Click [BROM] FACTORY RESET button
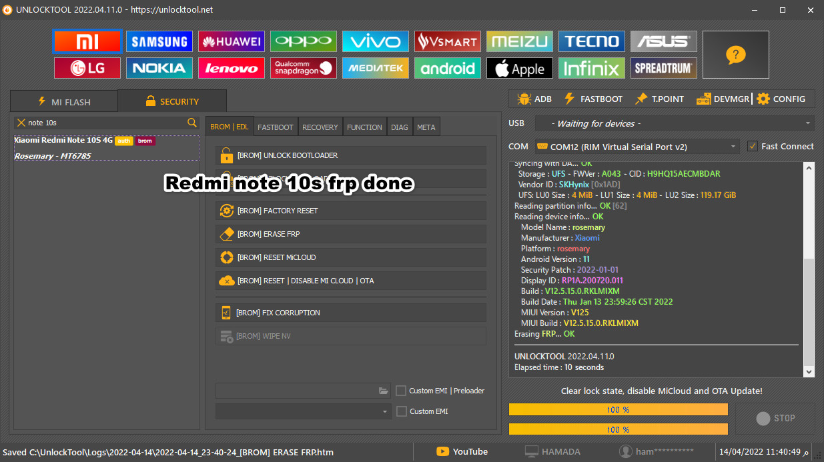 click(351, 211)
